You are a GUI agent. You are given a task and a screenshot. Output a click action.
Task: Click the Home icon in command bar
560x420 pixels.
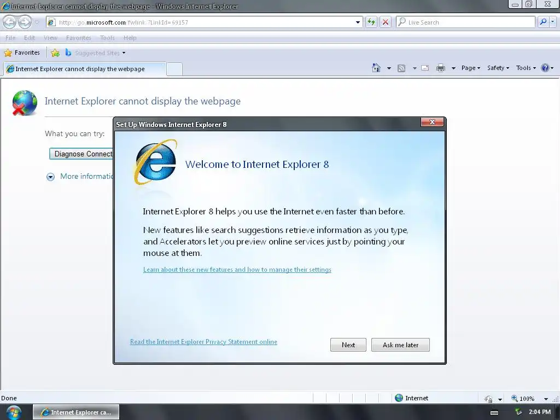pyautogui.click(x=376, y=68)
